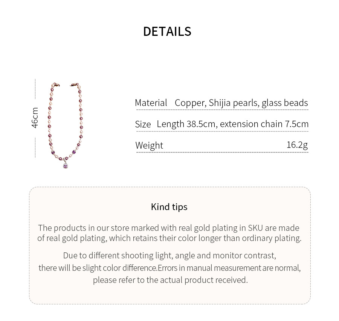Click the Kind tips heading

(169, 207)
